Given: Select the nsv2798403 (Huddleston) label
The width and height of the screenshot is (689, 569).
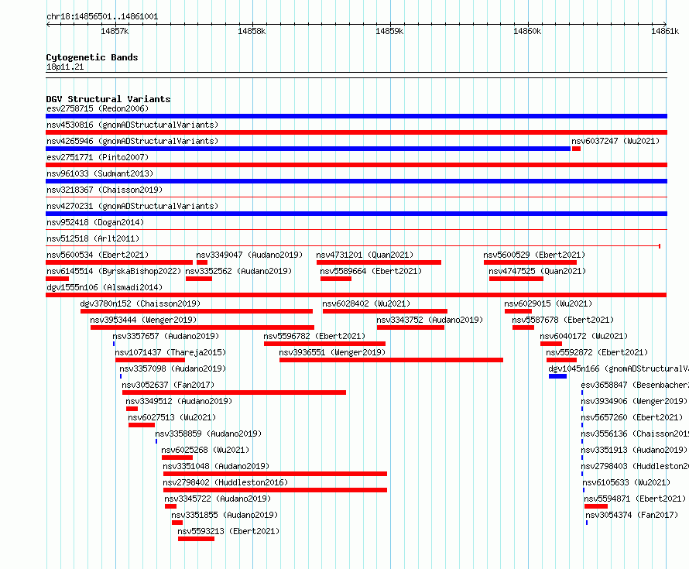Looking at the screenshot, I should 635,466.
